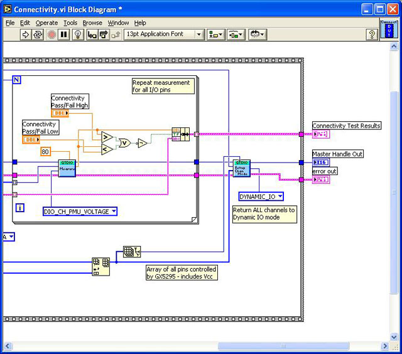Click the LabVIEW icon in title bar
Screen dimensions: 402x354
pyautogui.click(x=8, y=9)
